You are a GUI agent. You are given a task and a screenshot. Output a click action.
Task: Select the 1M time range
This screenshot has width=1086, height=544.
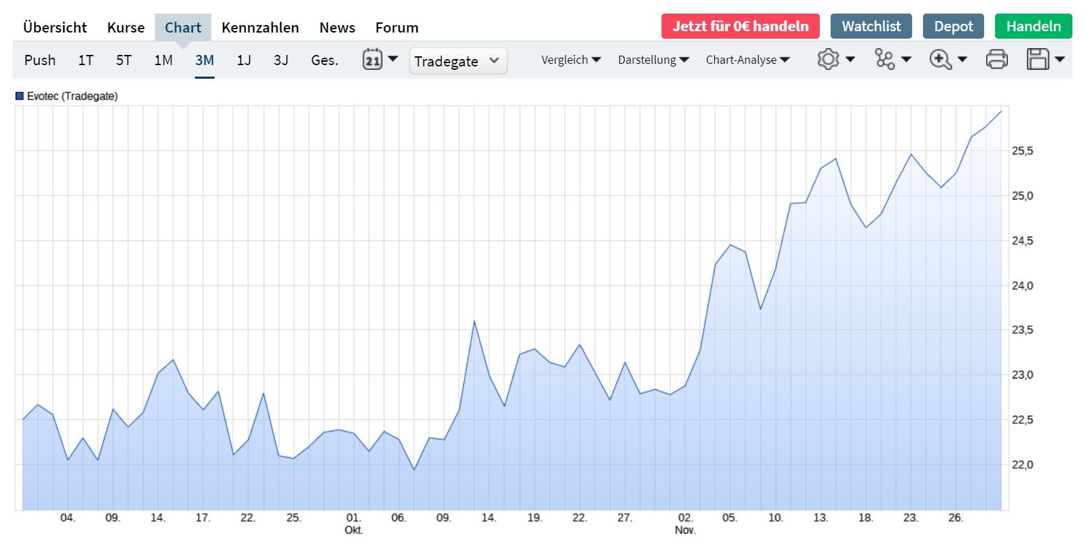click(x=164, y=60)
